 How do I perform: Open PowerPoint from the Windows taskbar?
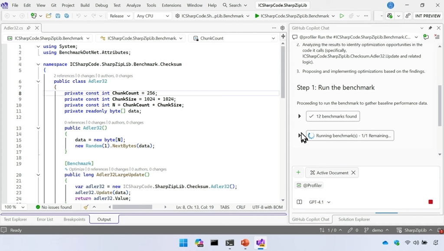(x=245, y=243)
